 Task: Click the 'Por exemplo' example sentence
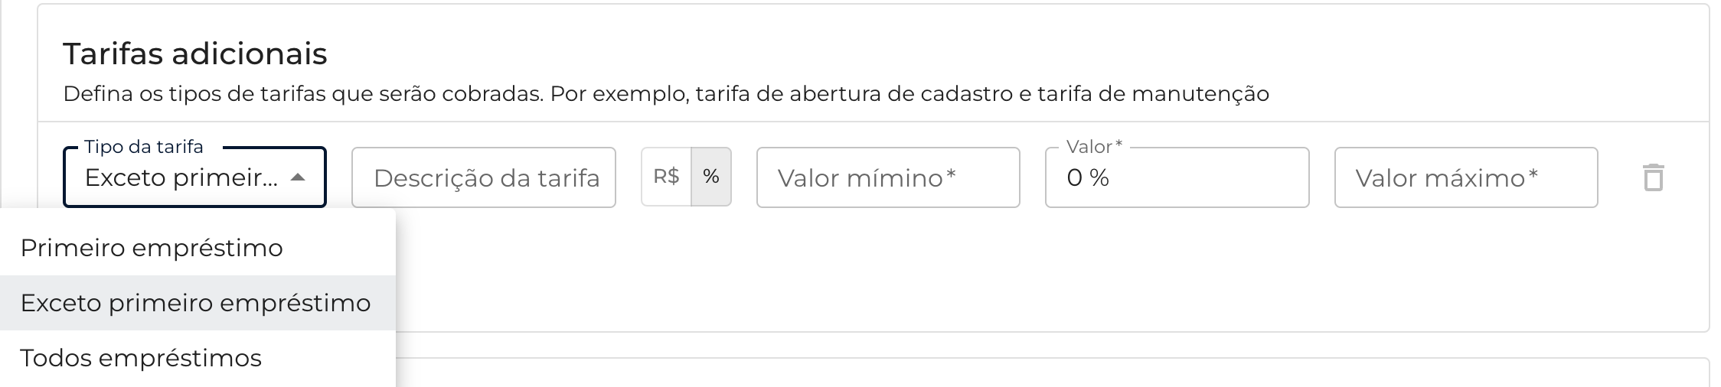point(909,94)
